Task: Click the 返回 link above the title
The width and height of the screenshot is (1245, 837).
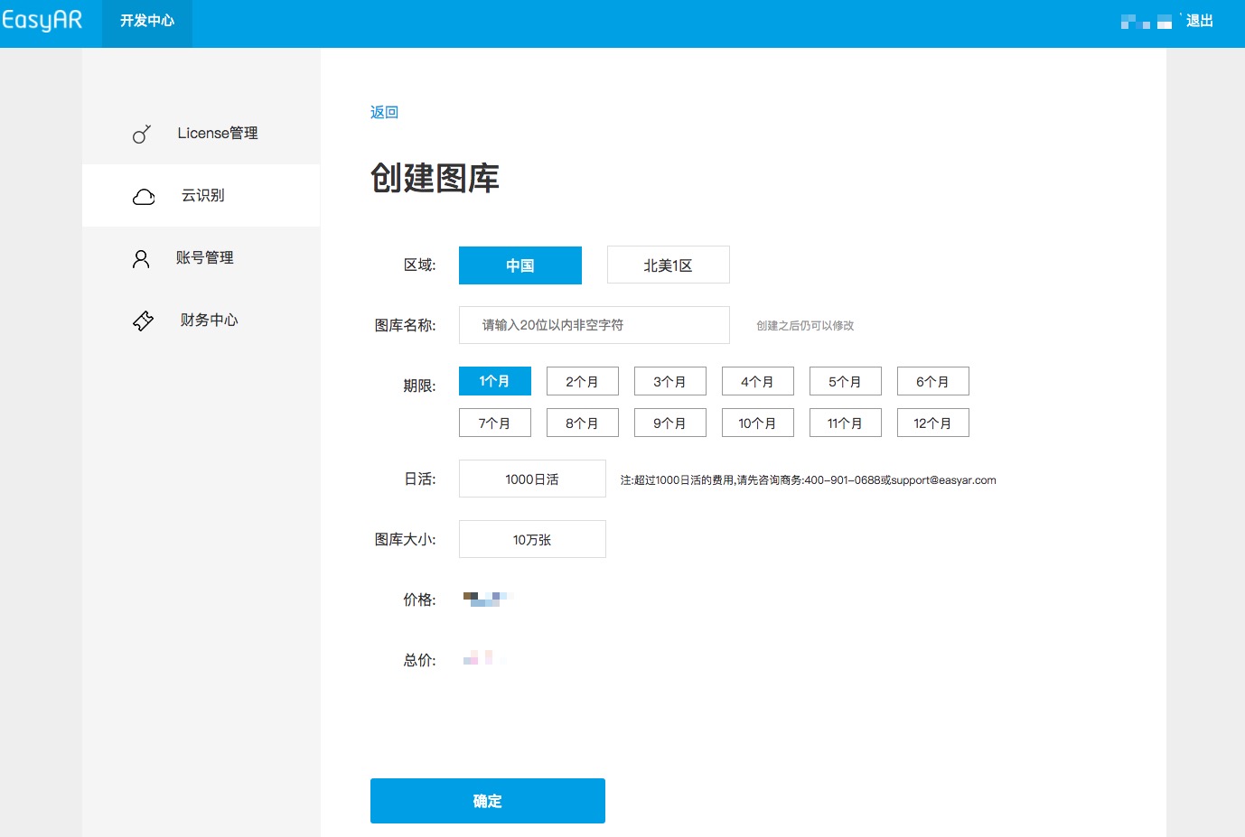Action: (383, 111)
